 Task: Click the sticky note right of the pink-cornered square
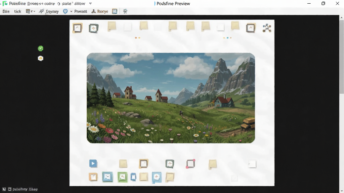click(213, 164)
